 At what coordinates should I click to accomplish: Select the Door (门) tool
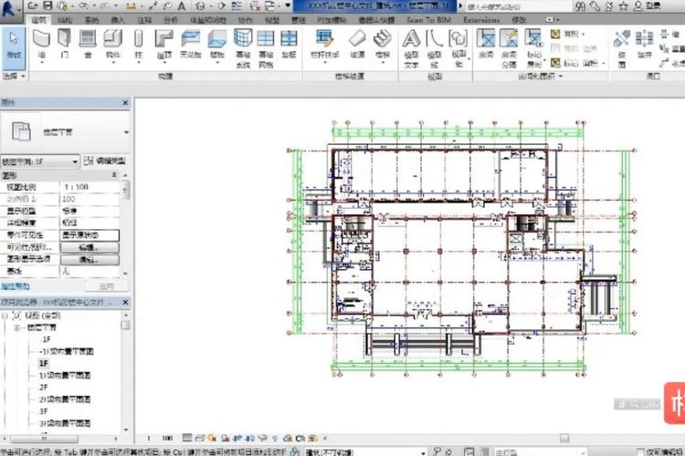click(64, 45)
